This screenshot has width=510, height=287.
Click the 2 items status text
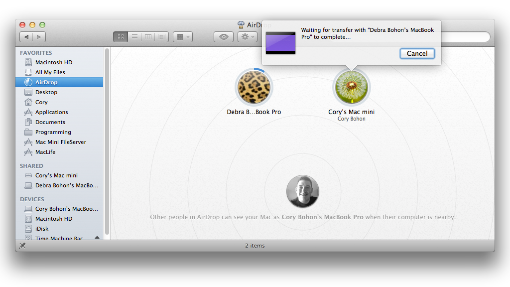(255, 246)
